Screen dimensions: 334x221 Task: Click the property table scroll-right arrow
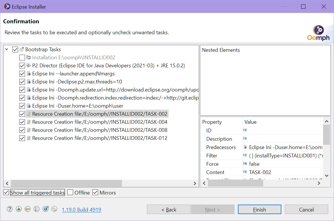pos(319,183)
